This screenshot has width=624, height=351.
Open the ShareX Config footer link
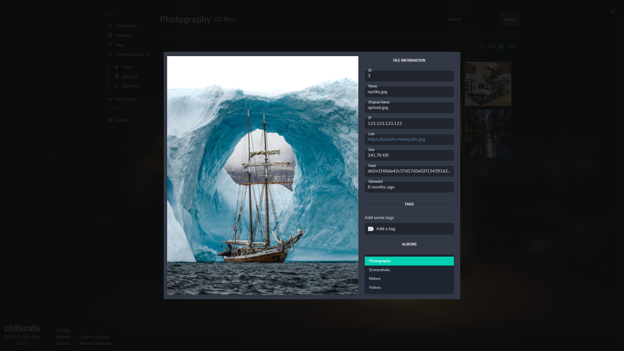(95, 337)
